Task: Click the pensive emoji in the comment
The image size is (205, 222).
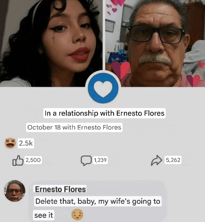Action: pyautogui.click(x=77, y=214)
